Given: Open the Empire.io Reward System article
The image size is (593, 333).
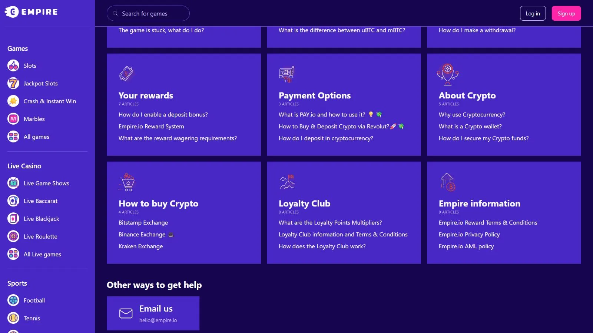Looking at the screenshot, I should (x=151, y=127).
